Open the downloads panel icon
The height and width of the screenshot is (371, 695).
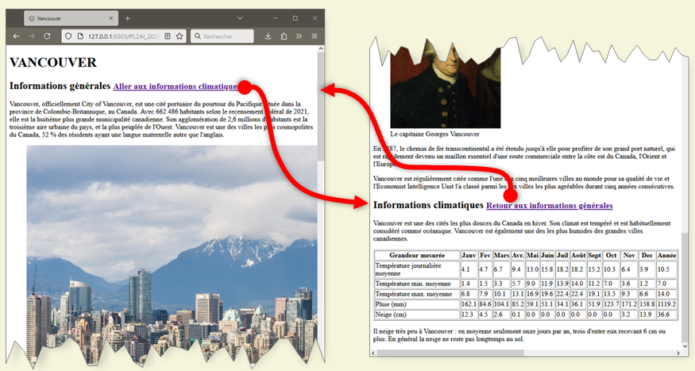coord(268,37)
